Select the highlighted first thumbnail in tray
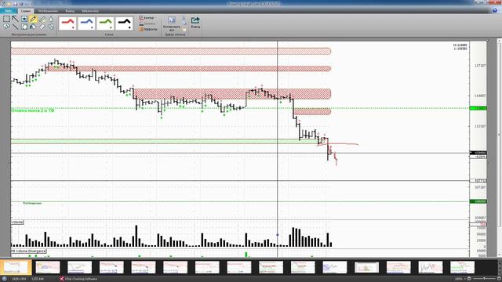 [16, 267]
